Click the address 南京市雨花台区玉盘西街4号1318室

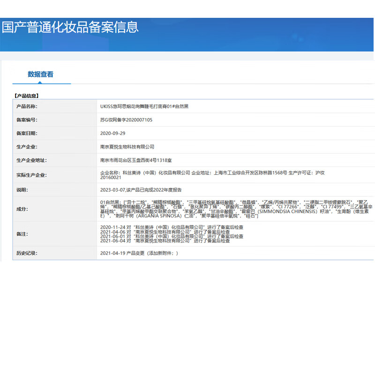pyautogui.click(x=139, y=160)
